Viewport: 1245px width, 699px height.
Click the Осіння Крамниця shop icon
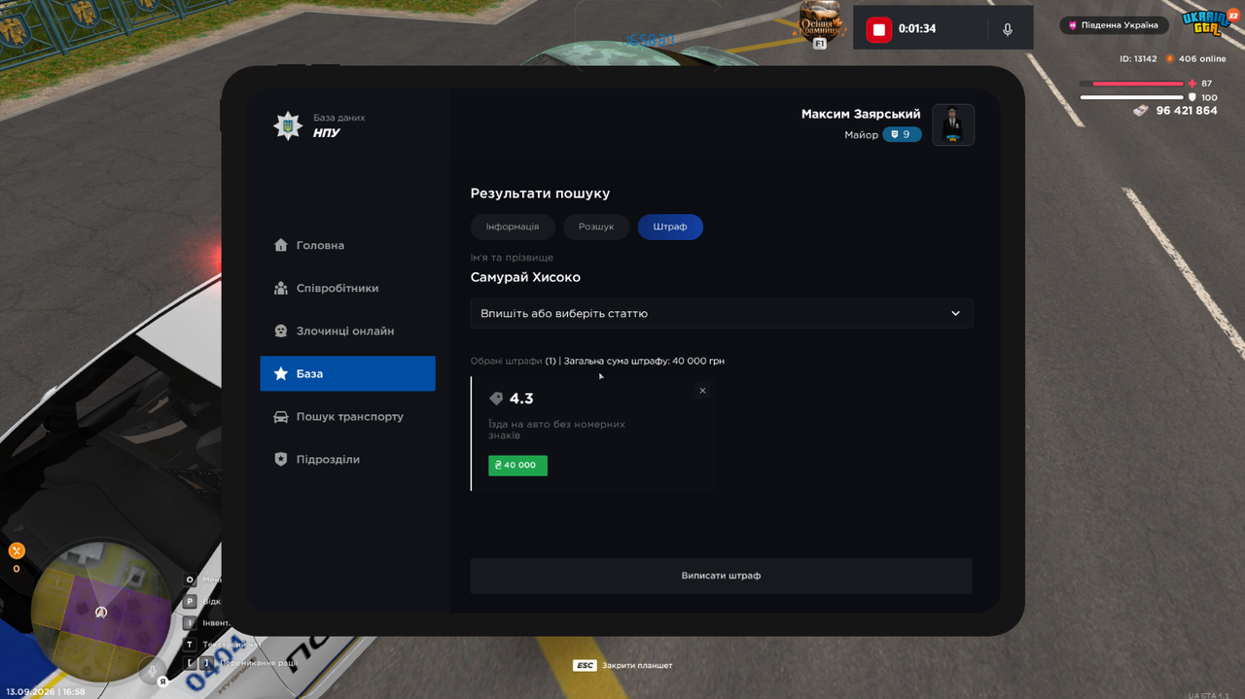pos(820,23)
